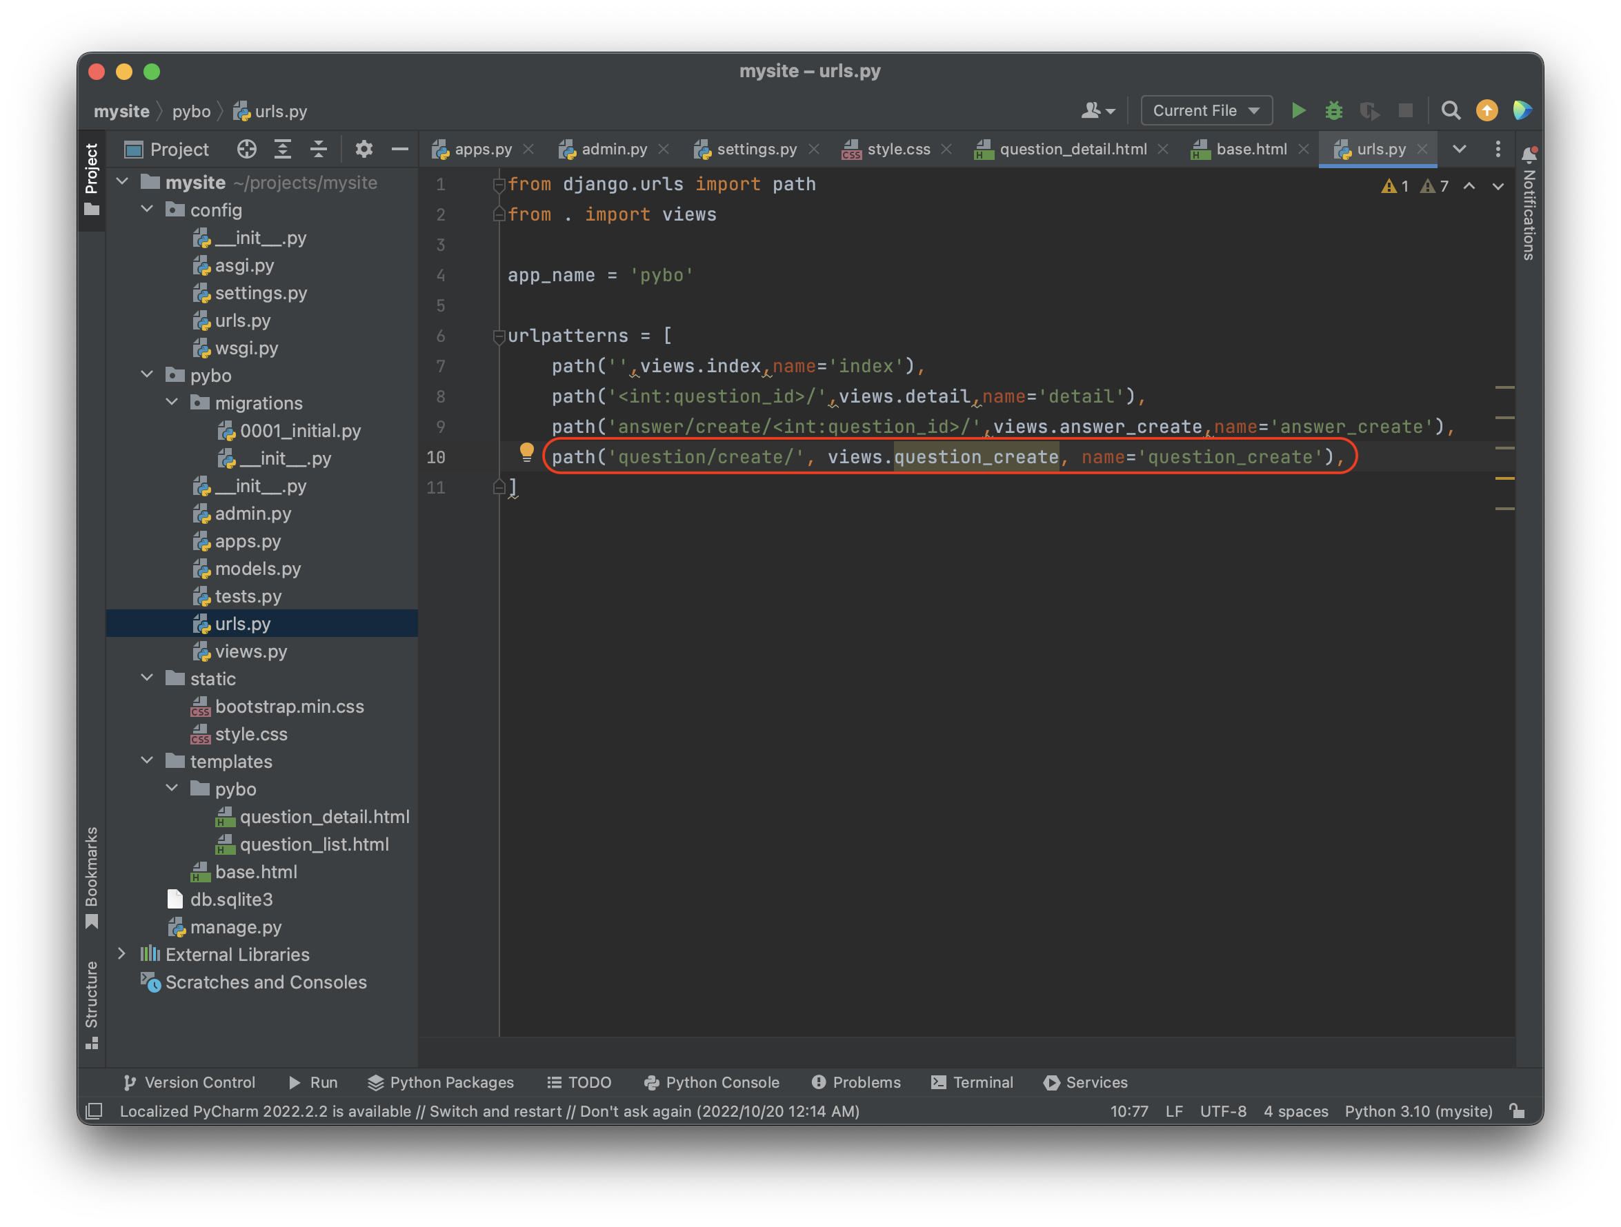The height and width of the screenshot is (1227, 1621).
Task: Expand External Libraries node
Action: [x=122, y=954]
